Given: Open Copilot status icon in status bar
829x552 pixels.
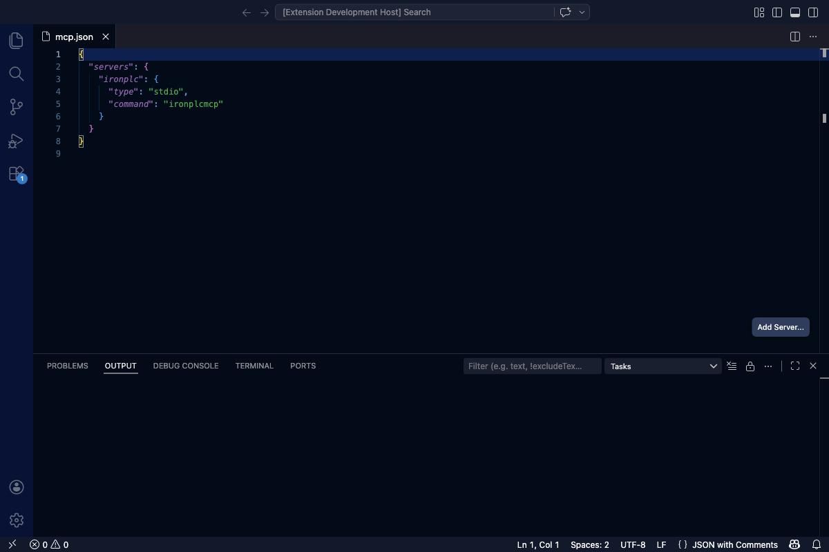Looking at the screenshot, I should [795, 544].
